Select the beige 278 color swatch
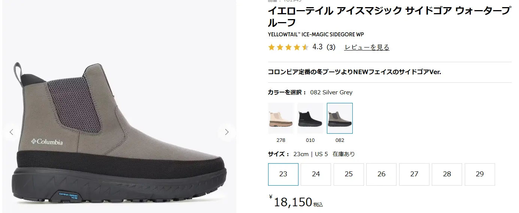The height and width of the screenshot is (213, 519). pos(281,118)
